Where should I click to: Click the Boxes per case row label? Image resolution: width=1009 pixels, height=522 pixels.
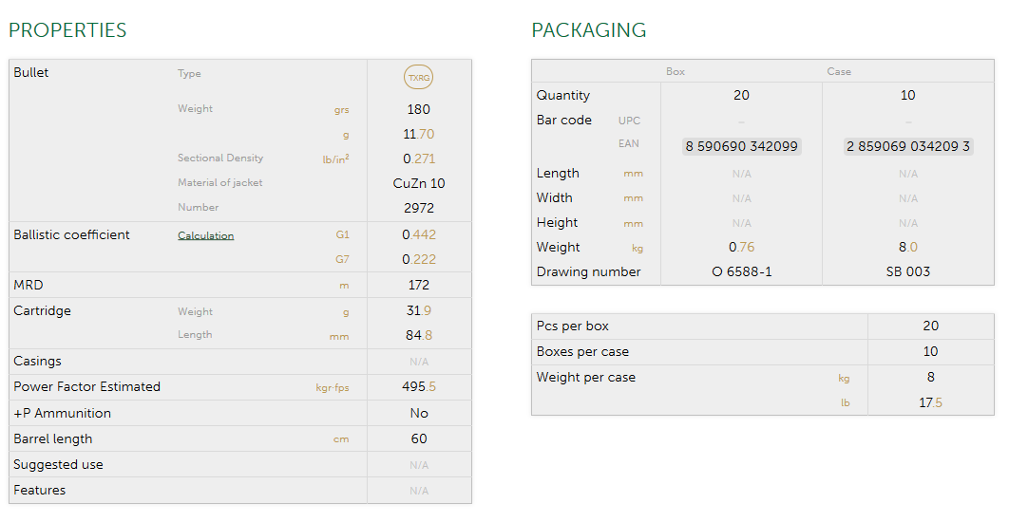point(582,352)
